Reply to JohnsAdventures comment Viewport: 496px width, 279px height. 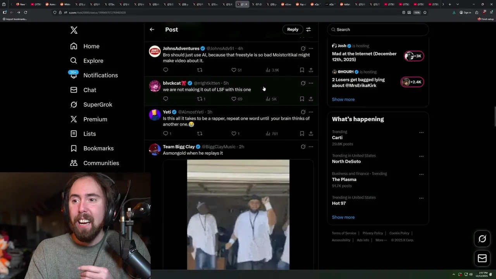[165, 70]
